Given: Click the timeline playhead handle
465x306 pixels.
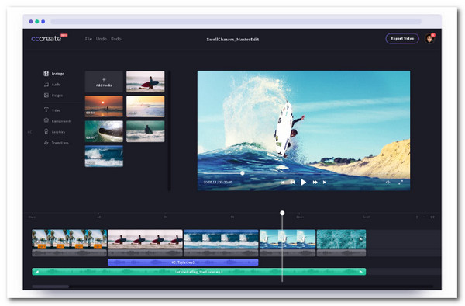Looking at the screenshot, I should pyautogui.click(x=282, y=213).
